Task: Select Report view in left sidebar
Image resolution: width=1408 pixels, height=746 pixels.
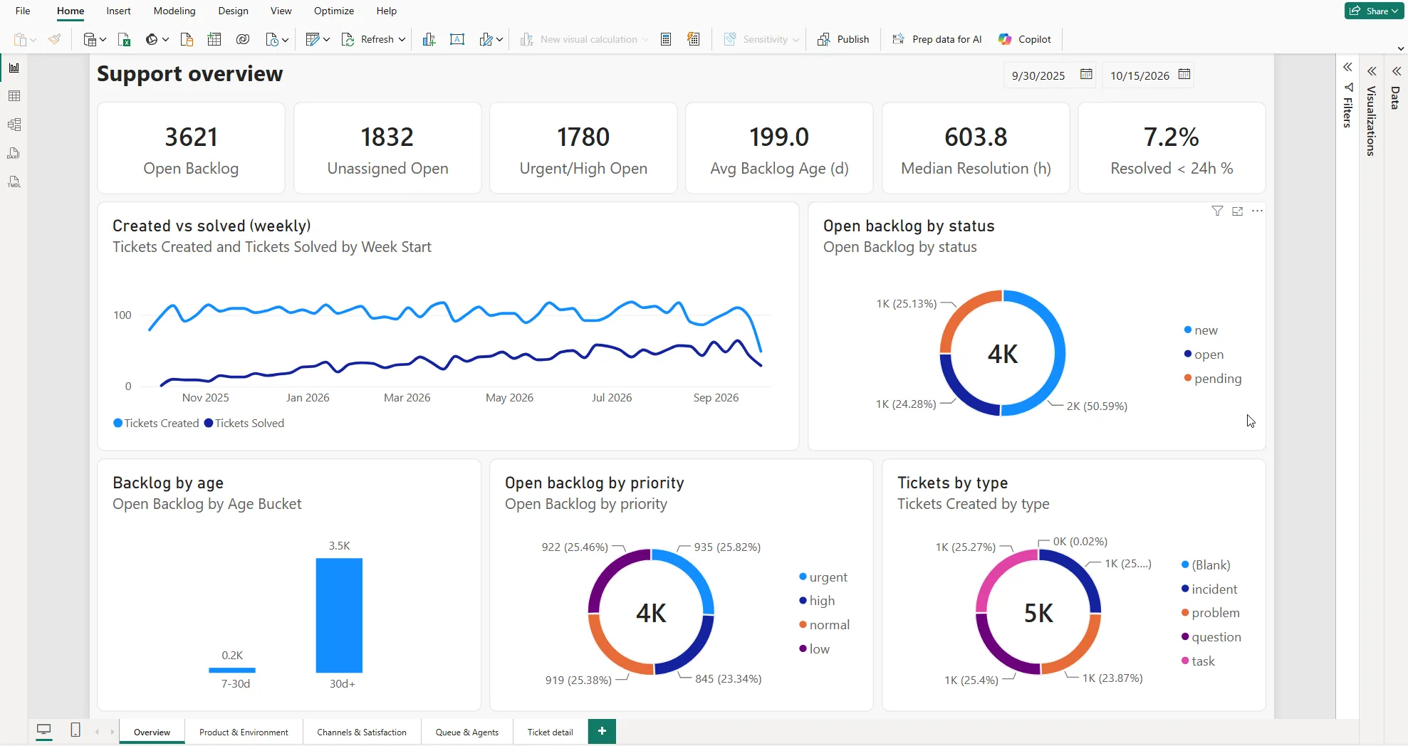Action: [x=14, y=68]
